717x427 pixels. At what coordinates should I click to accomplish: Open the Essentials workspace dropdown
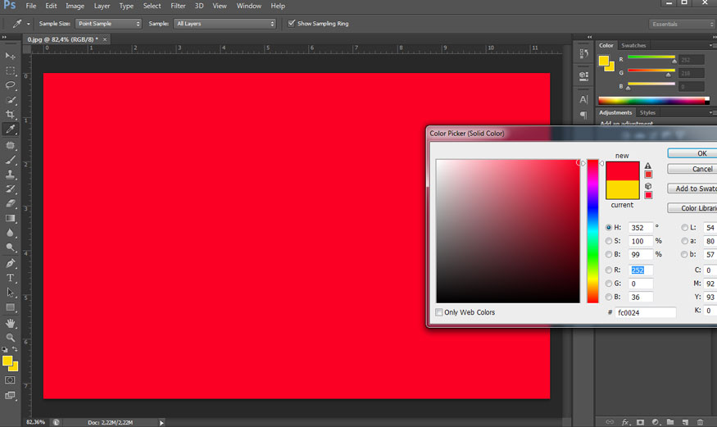681,24
